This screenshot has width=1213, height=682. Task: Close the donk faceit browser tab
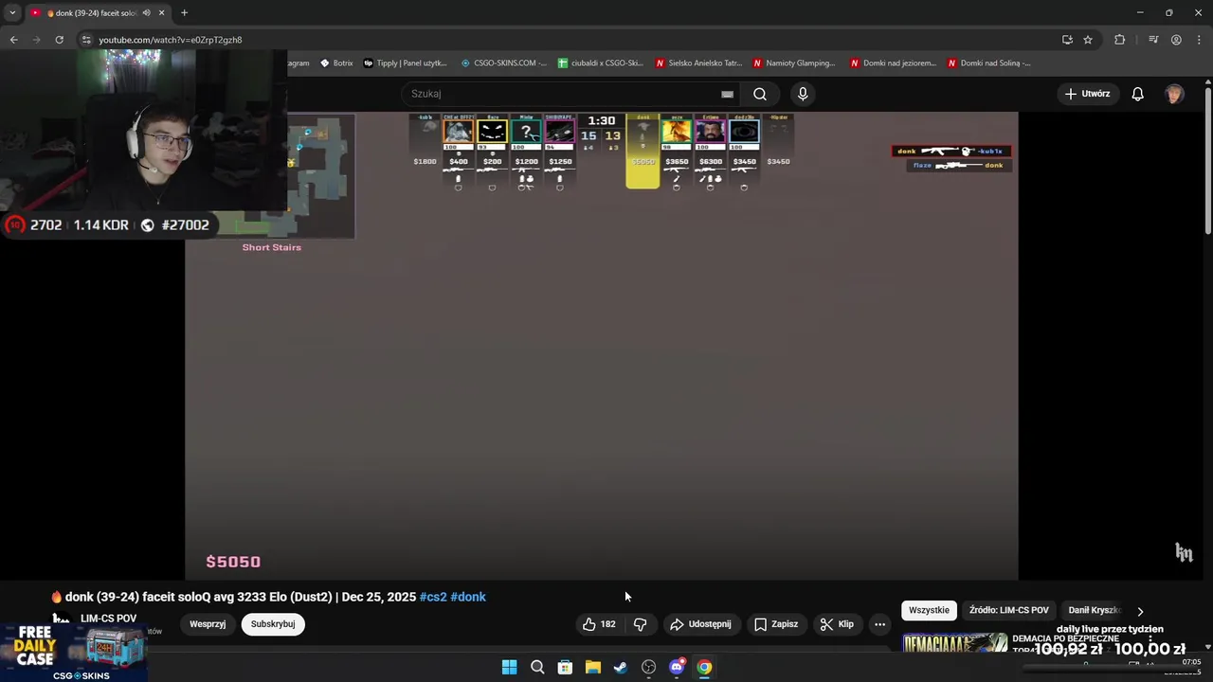pos(161,13)
